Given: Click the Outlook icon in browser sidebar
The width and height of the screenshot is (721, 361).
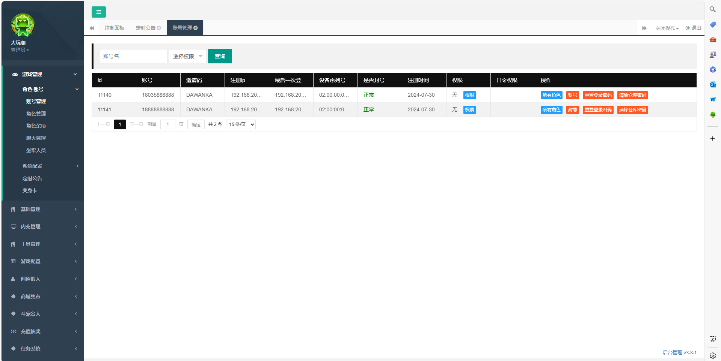Looking at the screenshot, I should pos(712,84).
